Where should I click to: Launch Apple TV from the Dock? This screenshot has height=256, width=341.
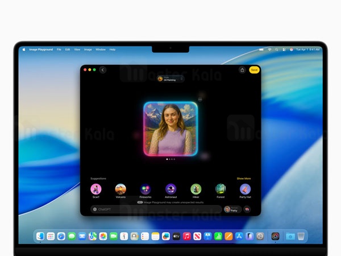[176, 236]
